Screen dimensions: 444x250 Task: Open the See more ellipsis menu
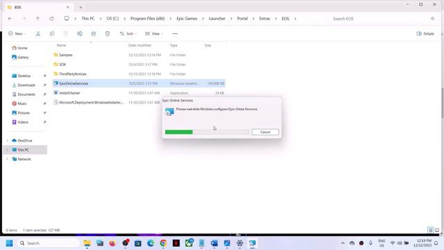(x=175, y=34)
